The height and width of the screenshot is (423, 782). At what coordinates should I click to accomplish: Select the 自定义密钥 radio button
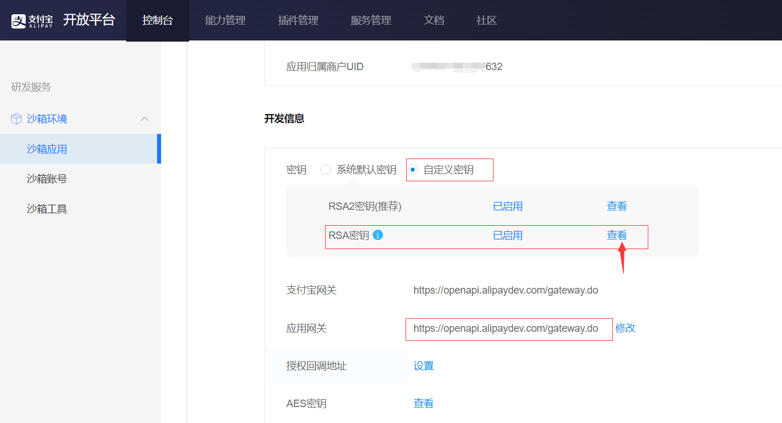(x=413, y=169)
